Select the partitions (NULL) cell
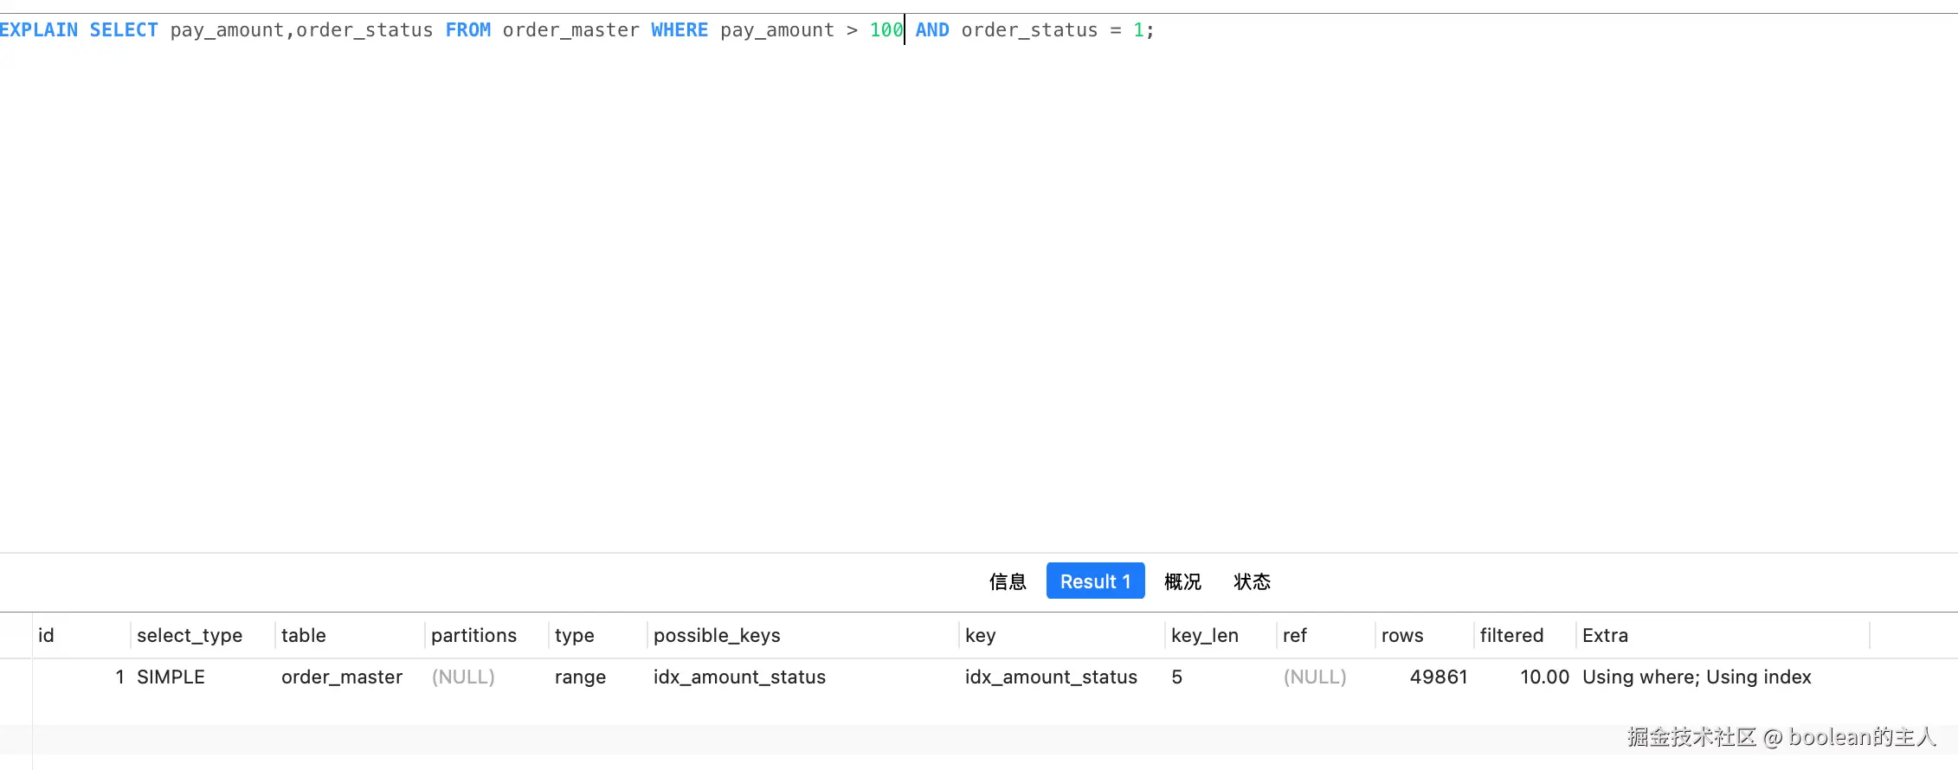The height and width of the screenshot is (770, 1958). tap(486, 677)
